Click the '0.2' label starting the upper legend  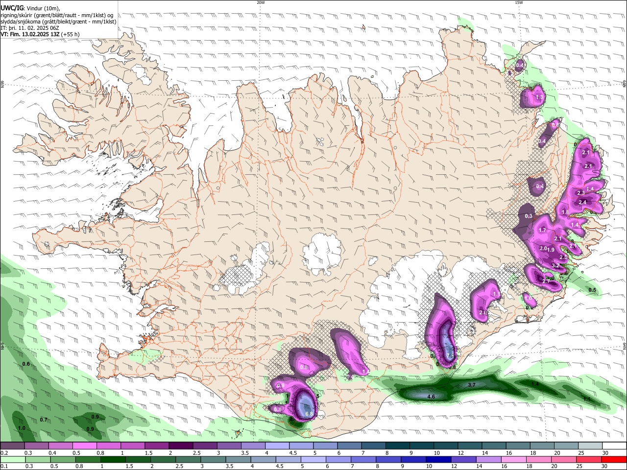pyautogui.click(x=3, y=453)
